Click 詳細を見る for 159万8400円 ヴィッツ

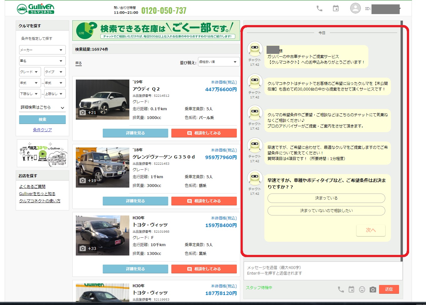[135, 269]
